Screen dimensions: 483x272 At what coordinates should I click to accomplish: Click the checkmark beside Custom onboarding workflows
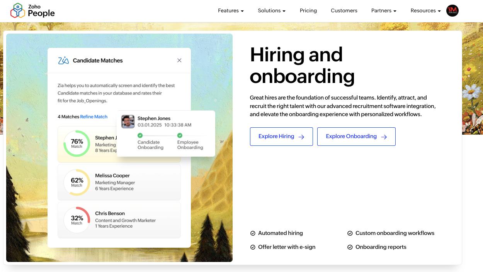click(350, 233)
